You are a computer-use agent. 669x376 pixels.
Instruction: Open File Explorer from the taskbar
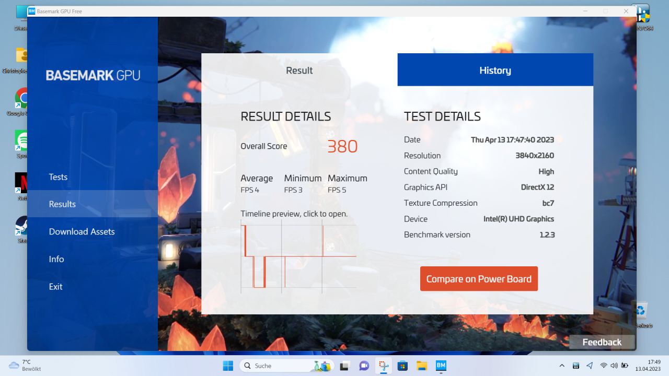point(422,366)
